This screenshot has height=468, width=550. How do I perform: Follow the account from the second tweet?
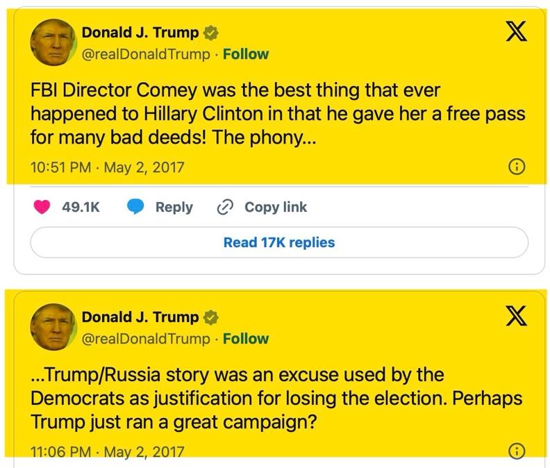point(245,339)
